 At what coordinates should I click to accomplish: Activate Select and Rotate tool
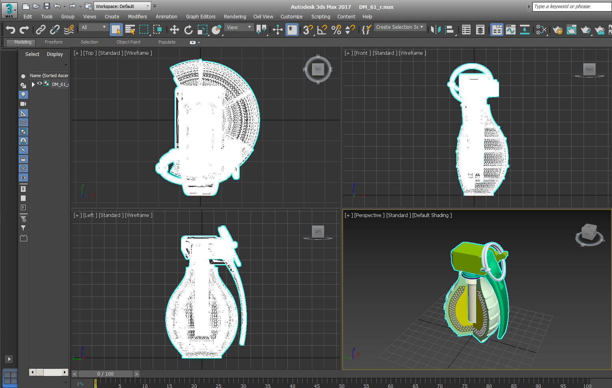(x=188, y=30)
